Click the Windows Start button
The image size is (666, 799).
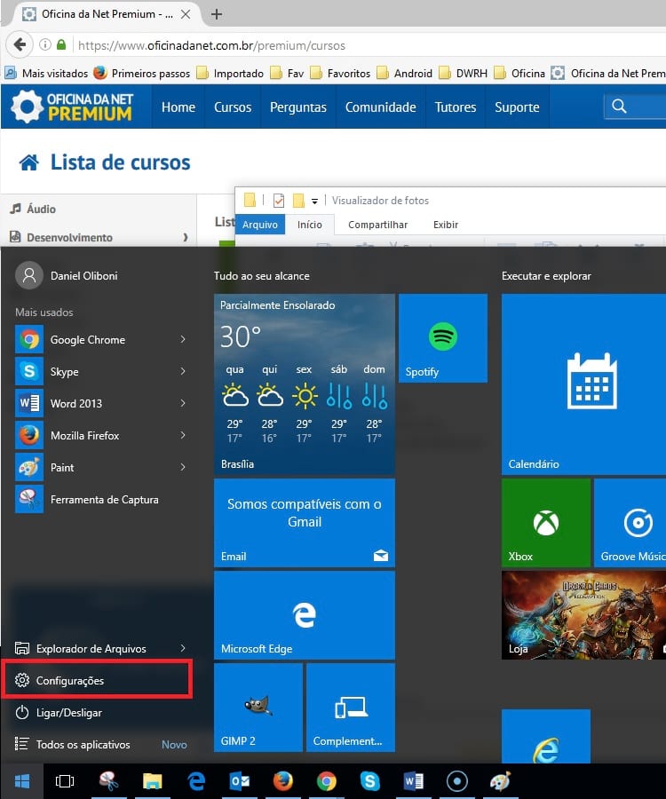pyautogui.click(x=22, y=780)
